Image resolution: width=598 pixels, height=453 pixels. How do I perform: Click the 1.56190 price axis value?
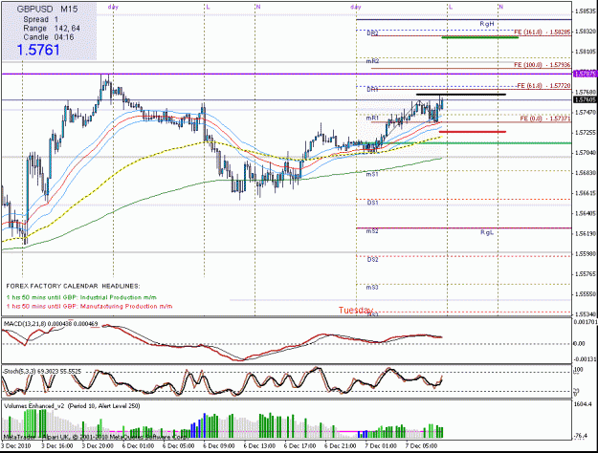coord(586,233)
